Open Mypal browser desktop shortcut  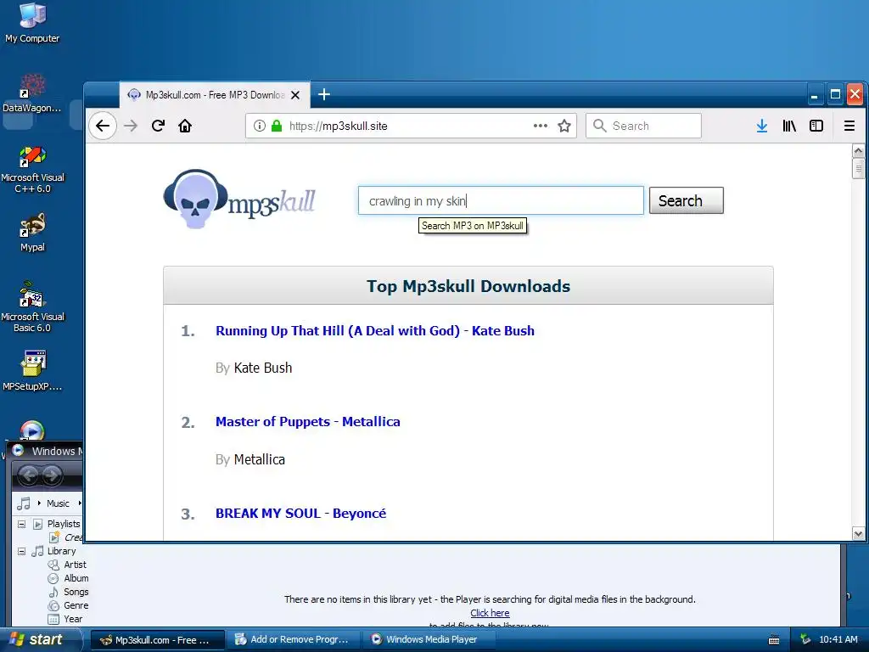pos(32,233)
